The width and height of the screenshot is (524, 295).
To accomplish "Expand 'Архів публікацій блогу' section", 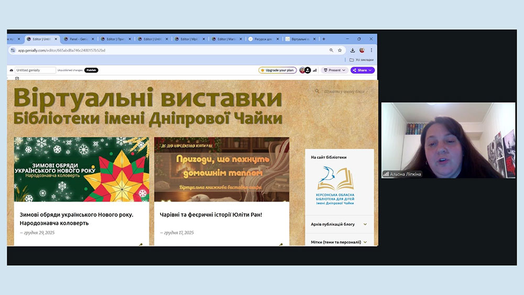I will [365, 224].
